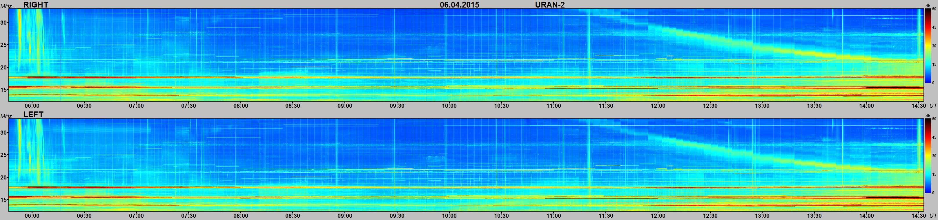Image resolution: width=938 pixels, height=220 pixels.
Task: Click the 13:30 time tick under RIGHT panel
Action: pyautogui.click(x=814, y=106)
